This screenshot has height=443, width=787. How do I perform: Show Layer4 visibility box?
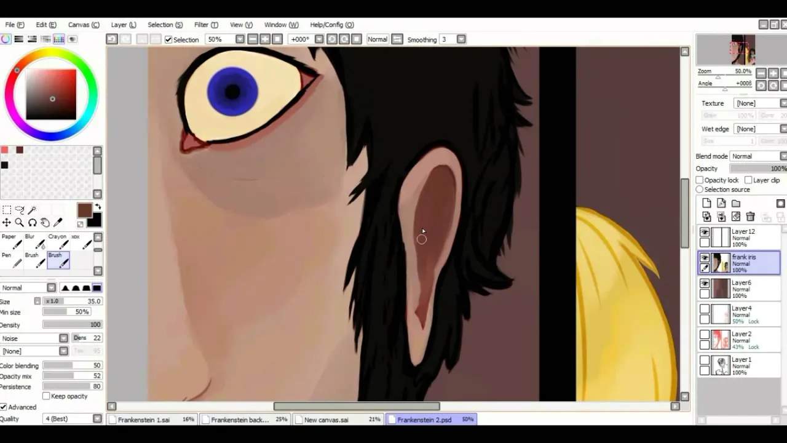tap(705, 309)
